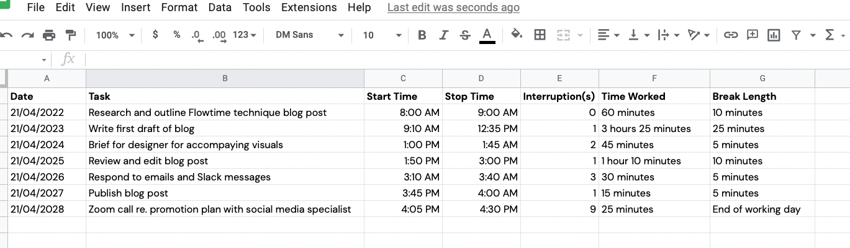Click the 'Last edit was seconds ago' link

tap(453, 7)
